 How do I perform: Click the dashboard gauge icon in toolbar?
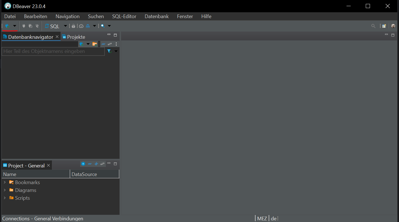coord(81,26)
